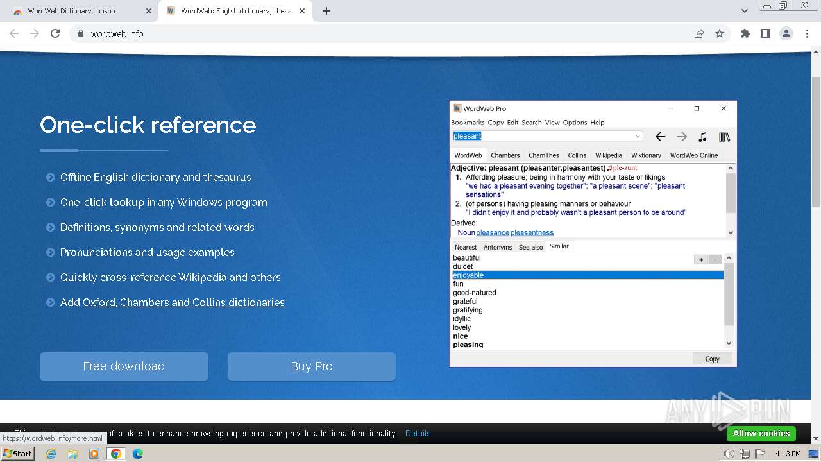This screenshot has width=821, height=462.
Task: Select the Nearest tab
Action: 466,247
